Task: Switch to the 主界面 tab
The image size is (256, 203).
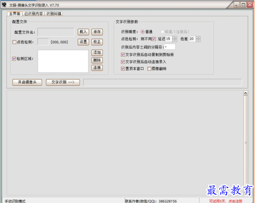Action: [15, 14]
